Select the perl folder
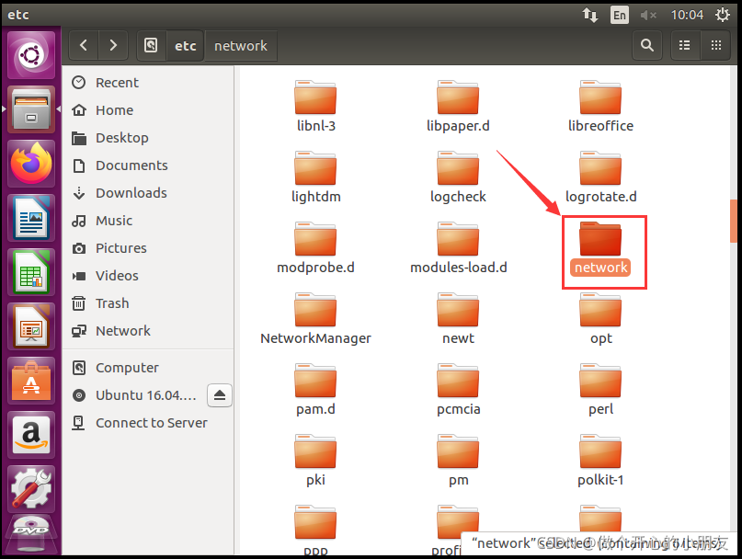Image resolution: width=742 pixels, height=559 pixels. pos(600,389)
